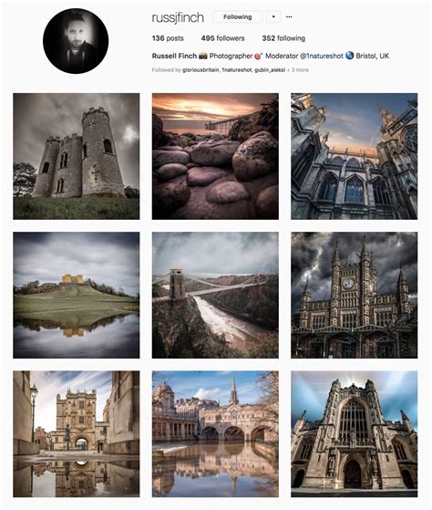Open the sunset pier and boulders photo
Viewport: 432px width, 510px height.
[x=215, y=156]
